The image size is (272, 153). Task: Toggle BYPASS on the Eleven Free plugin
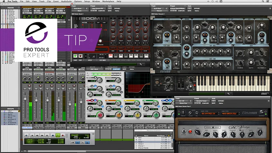tap(221, 101)
